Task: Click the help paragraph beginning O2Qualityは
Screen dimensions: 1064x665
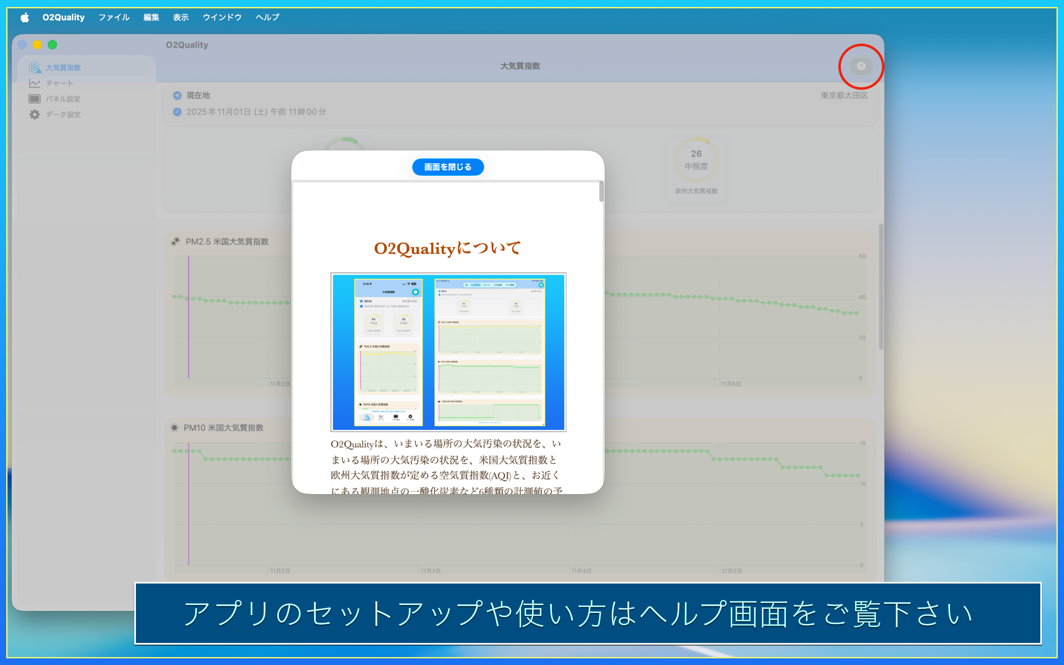Action: [x=447, y=467]
